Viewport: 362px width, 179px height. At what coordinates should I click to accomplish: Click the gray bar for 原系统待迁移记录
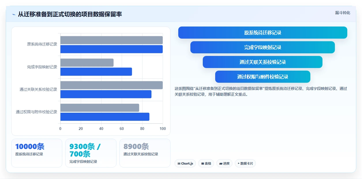111,40
